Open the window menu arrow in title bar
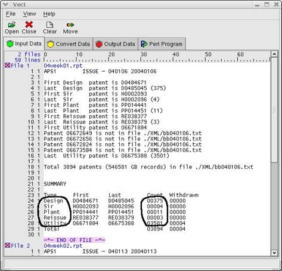Screen dimensions: 282x271 pos(5,4)
